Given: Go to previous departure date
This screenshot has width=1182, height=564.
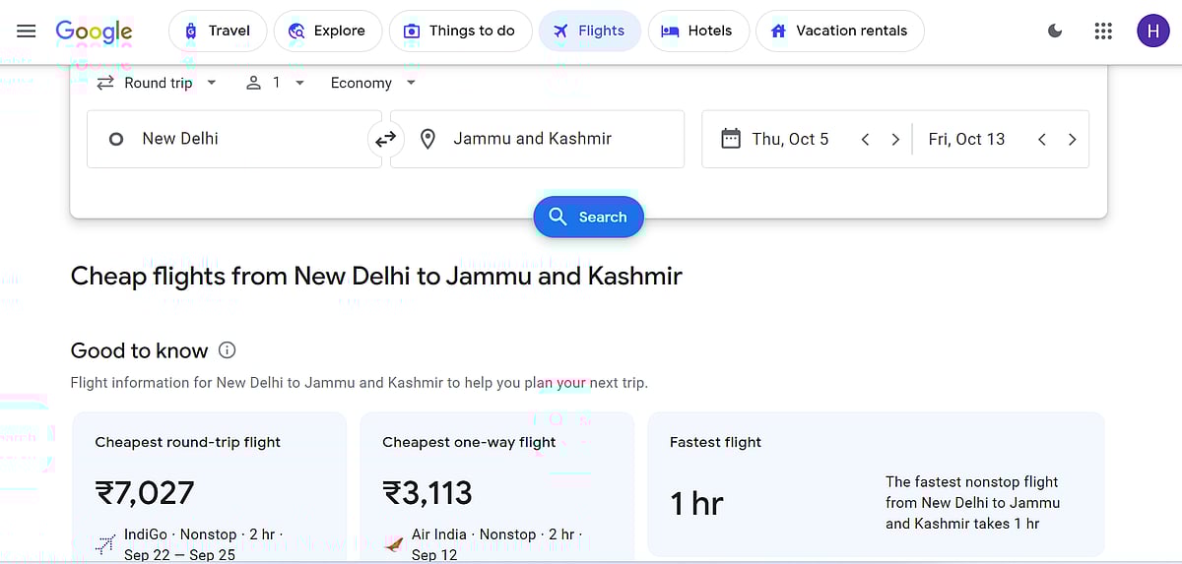Looking at the screenshot, I should 865,139.
